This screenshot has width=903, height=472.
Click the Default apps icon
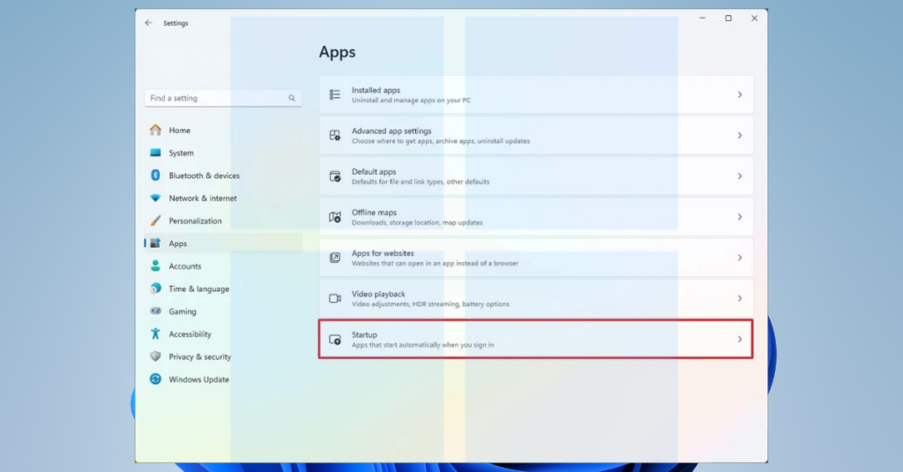tap(334, 176)
